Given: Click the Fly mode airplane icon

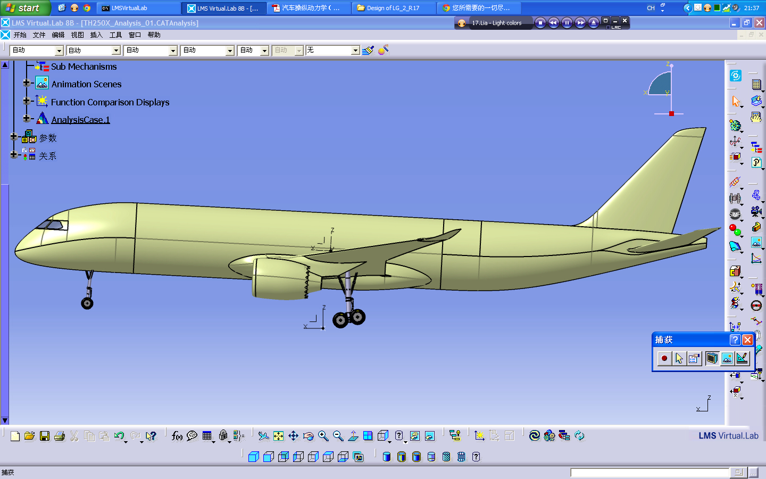Looking at the screenshot, I should click(x=263, y=436).
